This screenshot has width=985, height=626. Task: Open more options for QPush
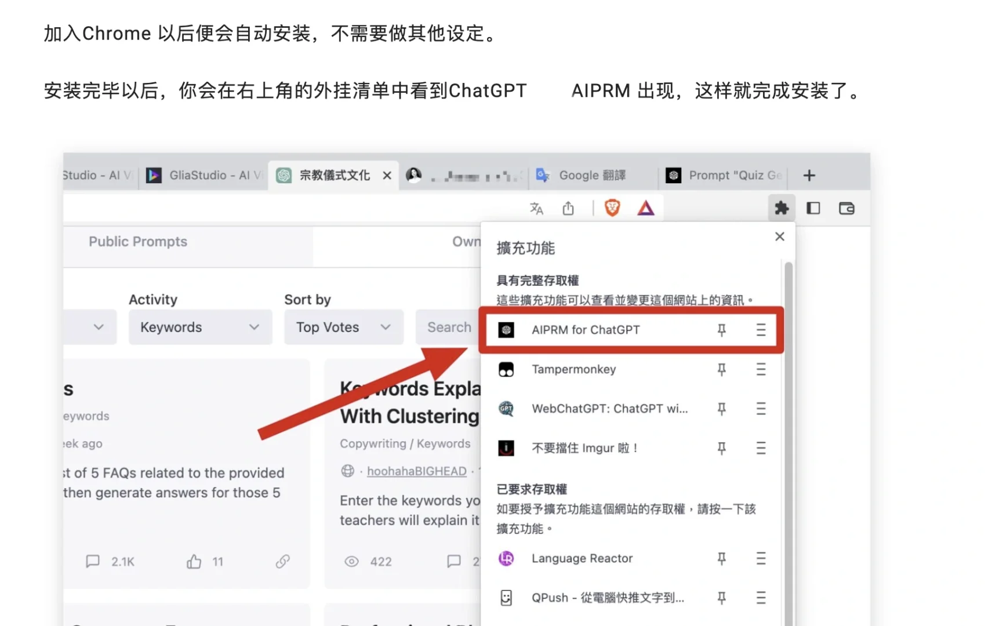pyautogui.click(x=761, y=598)
